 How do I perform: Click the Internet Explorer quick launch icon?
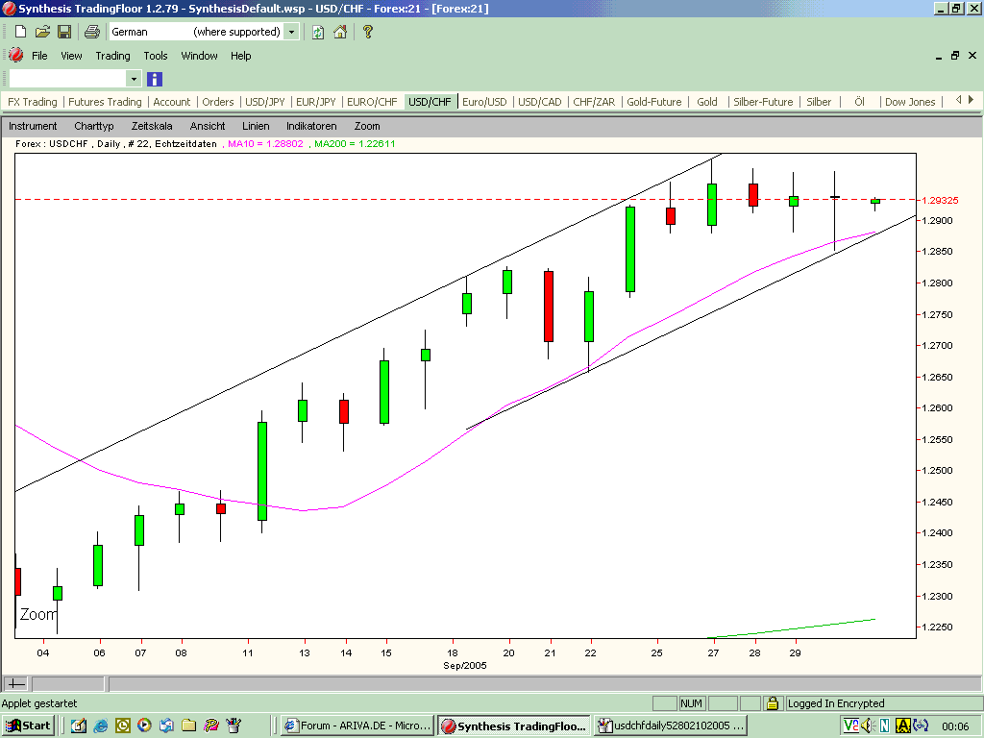[x=100, y=726]
